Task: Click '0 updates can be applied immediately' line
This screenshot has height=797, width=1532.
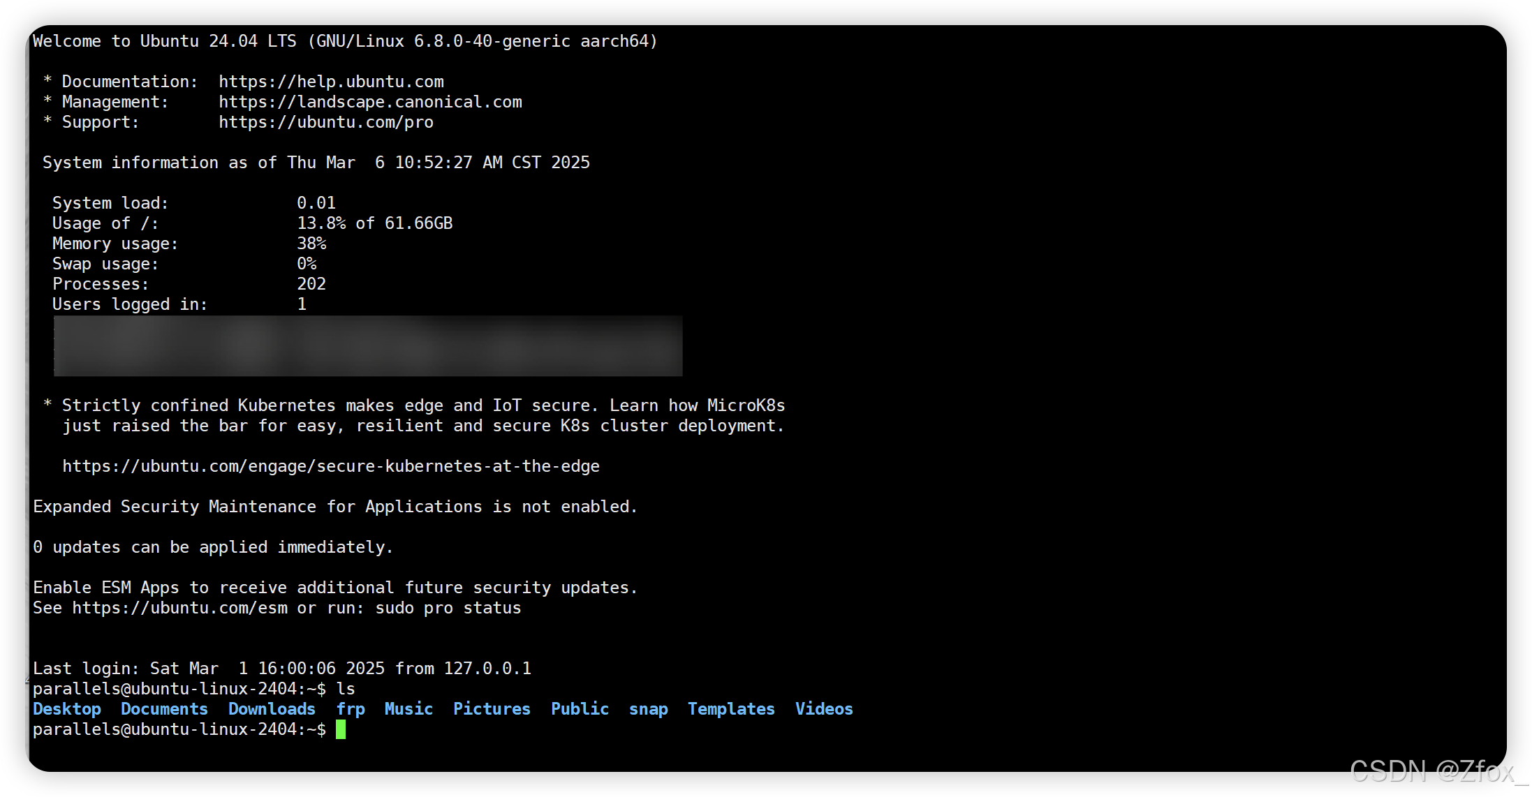Action: tap(213, 547)
